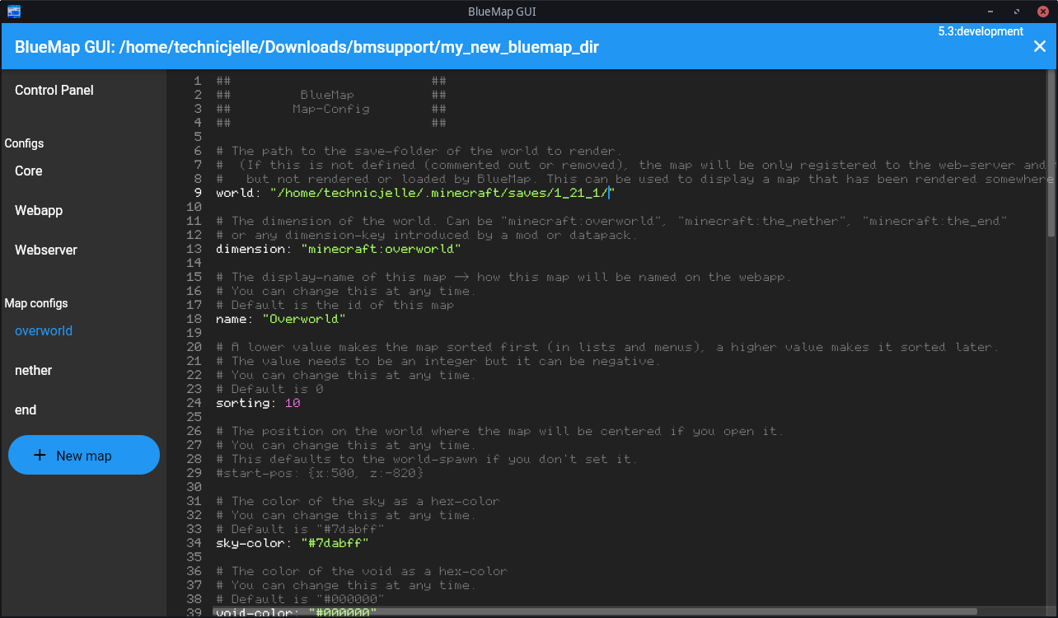Click the "# Default is the id of this map" comment
This screenshot has width=1058, height=618.
click(x=335, y=305)
